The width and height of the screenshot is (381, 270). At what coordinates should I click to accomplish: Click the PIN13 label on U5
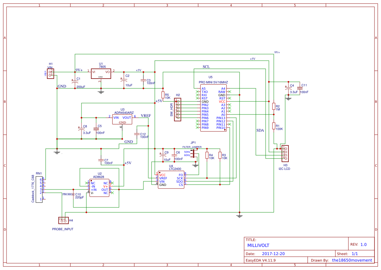tap(221, 118)
